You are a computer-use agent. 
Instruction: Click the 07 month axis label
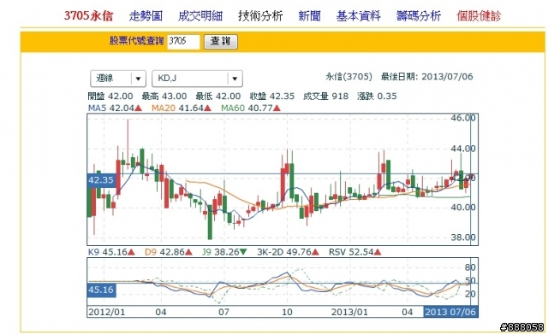click(223, 312)
